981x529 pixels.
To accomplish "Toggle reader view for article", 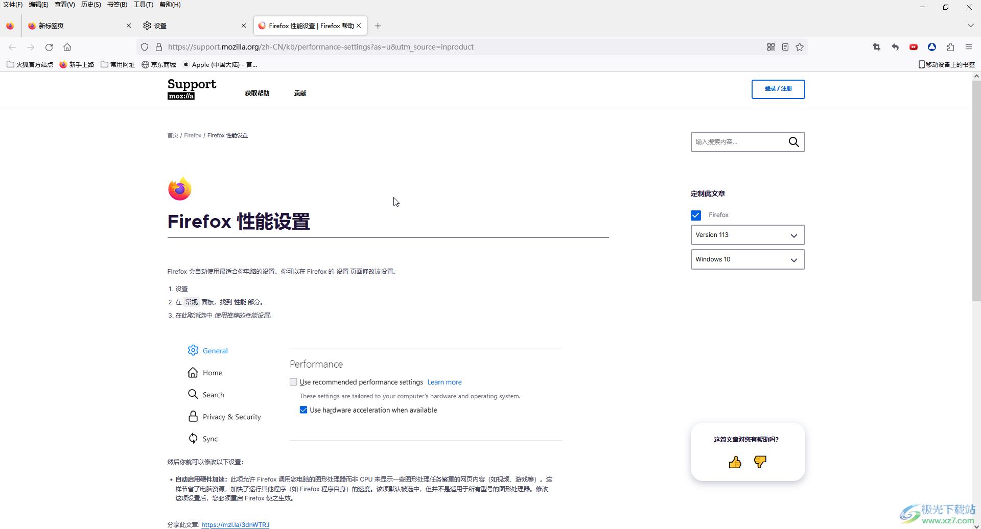I will coord(785,47).
